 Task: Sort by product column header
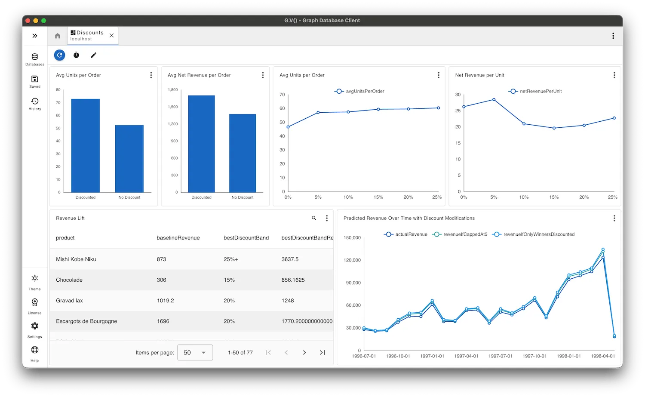(65, 238)
